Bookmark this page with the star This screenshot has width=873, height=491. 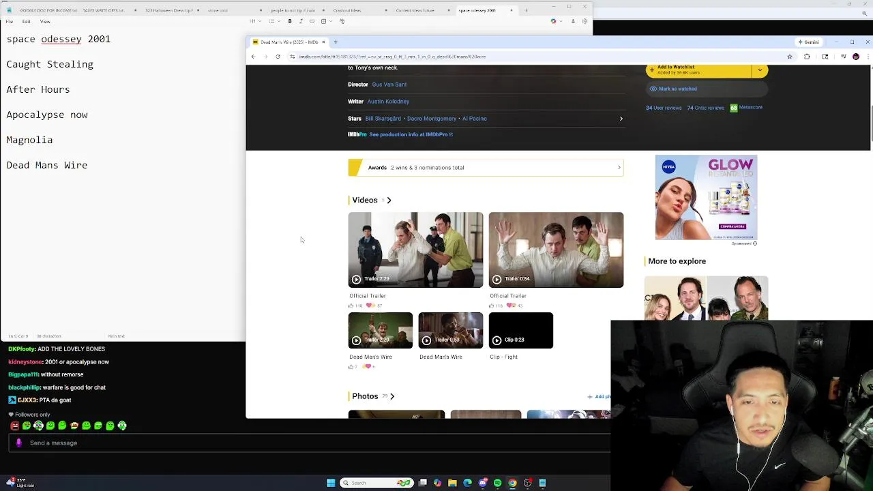click(790, 57)
